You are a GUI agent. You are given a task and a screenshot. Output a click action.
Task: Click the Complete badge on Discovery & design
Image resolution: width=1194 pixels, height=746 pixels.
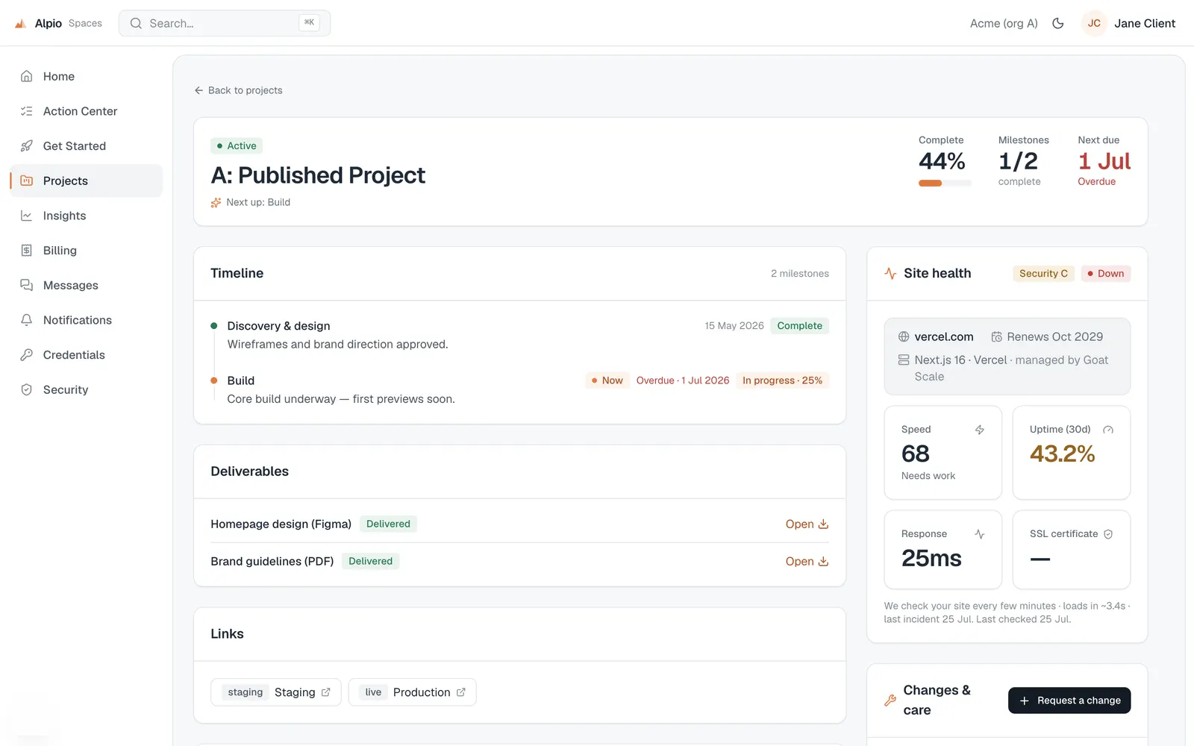point(799,325)
